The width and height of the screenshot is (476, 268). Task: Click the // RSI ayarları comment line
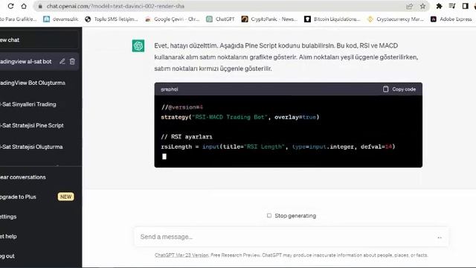pos(187,137)
